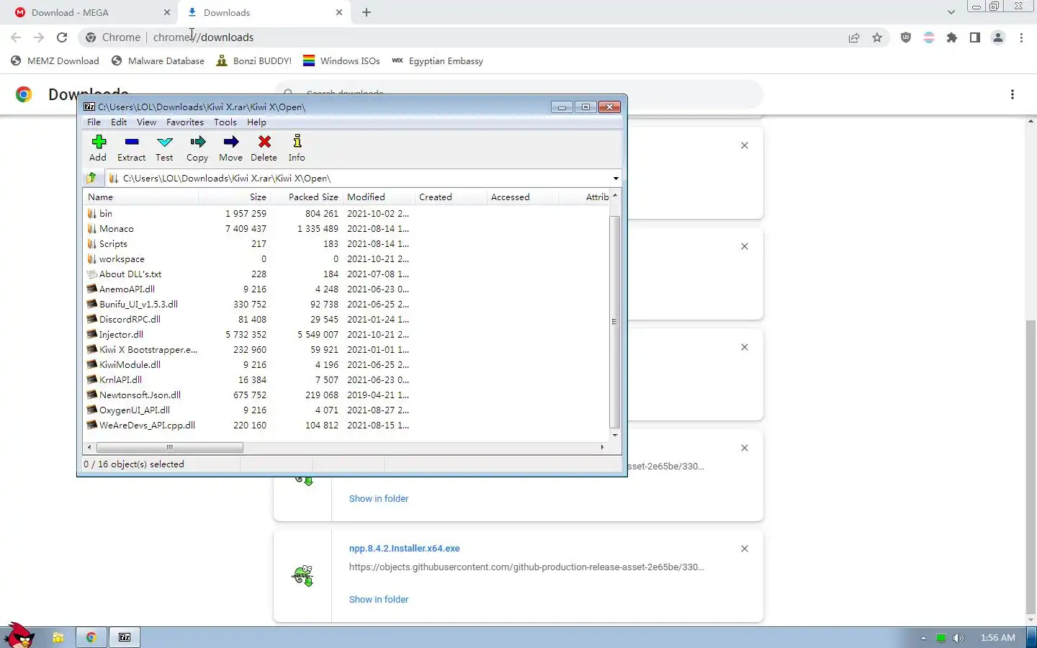Open the file explorer taskbar icon

click(x=58, y=637)
